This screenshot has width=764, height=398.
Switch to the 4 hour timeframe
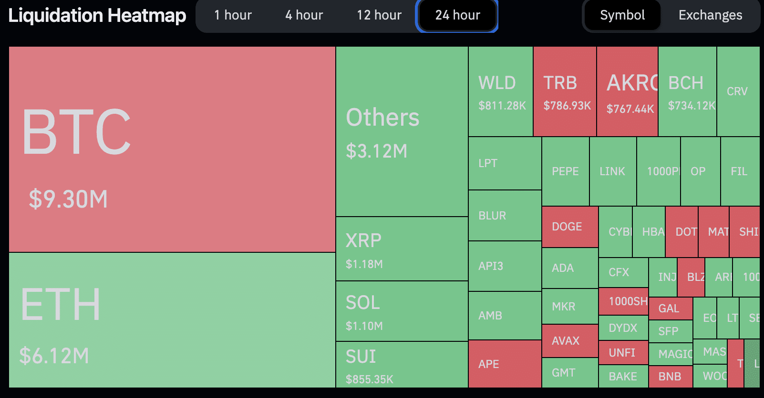point(304,15)
